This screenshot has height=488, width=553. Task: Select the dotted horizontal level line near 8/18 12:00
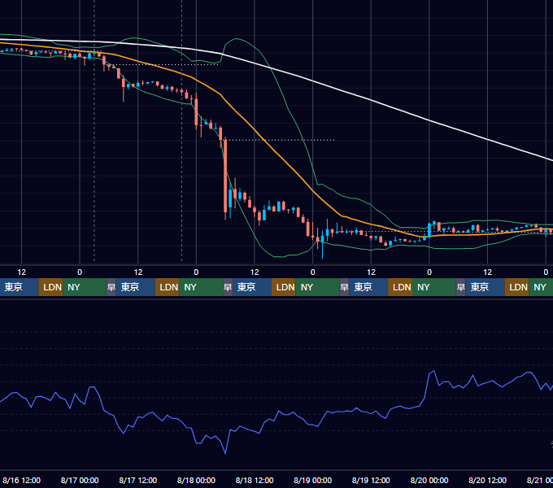281,140
